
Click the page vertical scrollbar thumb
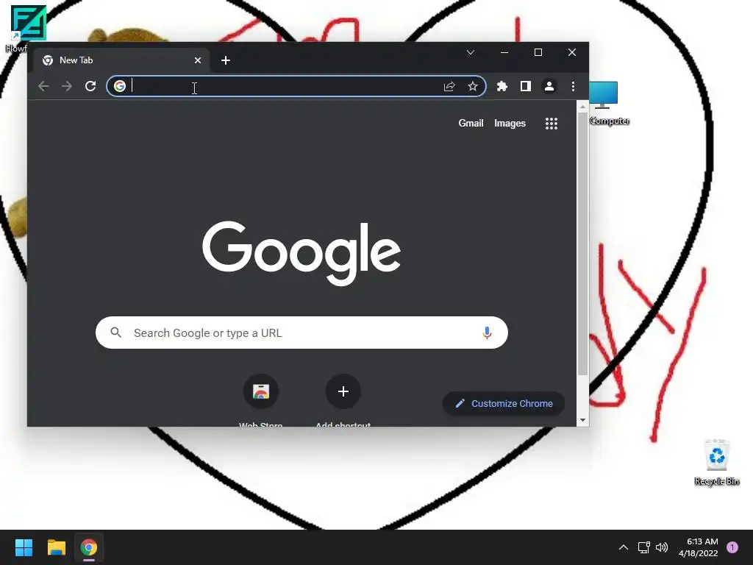582,244
